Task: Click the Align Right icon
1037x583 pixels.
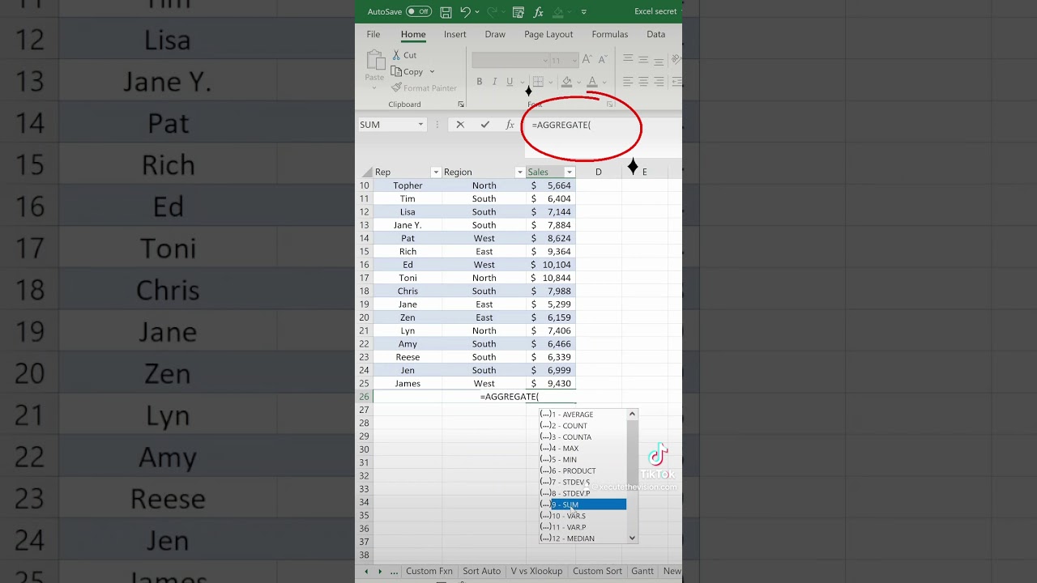Action: [x=659, y=81]
